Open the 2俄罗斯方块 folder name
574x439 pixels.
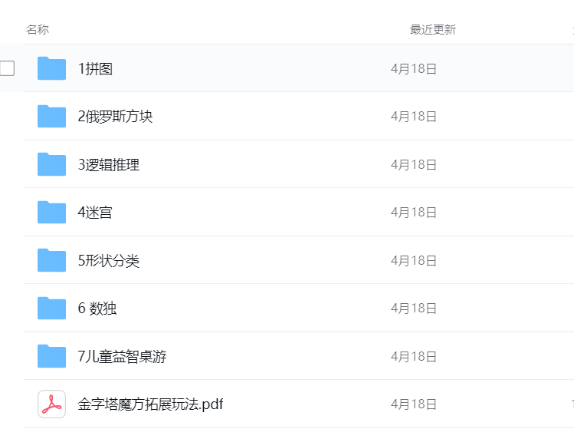point(115,116)
